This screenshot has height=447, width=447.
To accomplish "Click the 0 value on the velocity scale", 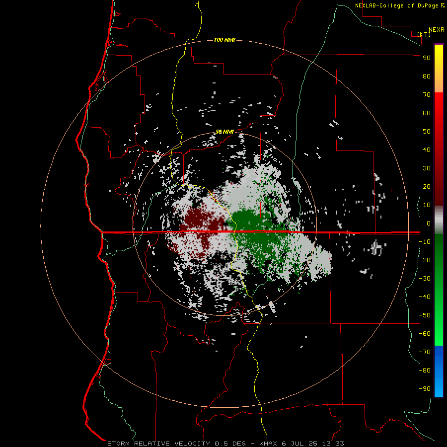I will click(x=429, y=223).
